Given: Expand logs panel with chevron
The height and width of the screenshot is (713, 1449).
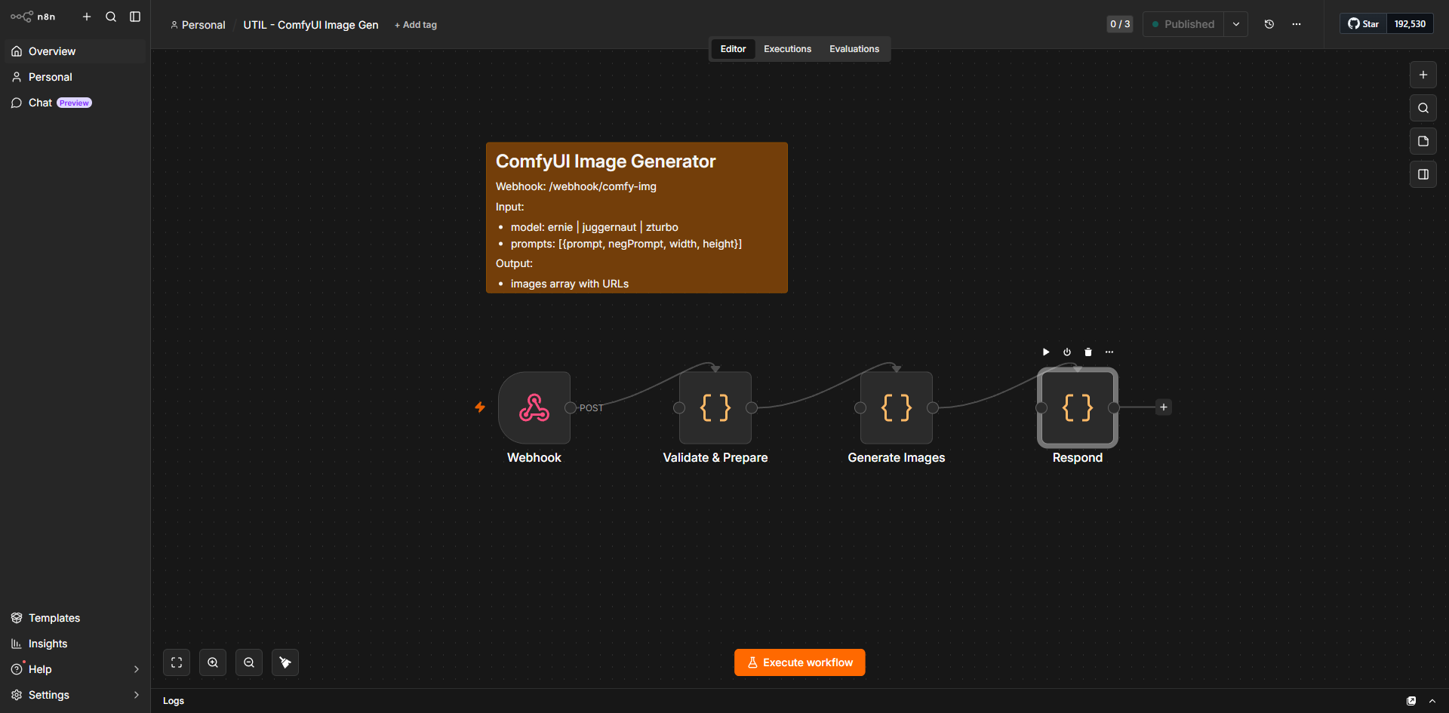Looking at the screenshot, I should tap(1432, 701).
